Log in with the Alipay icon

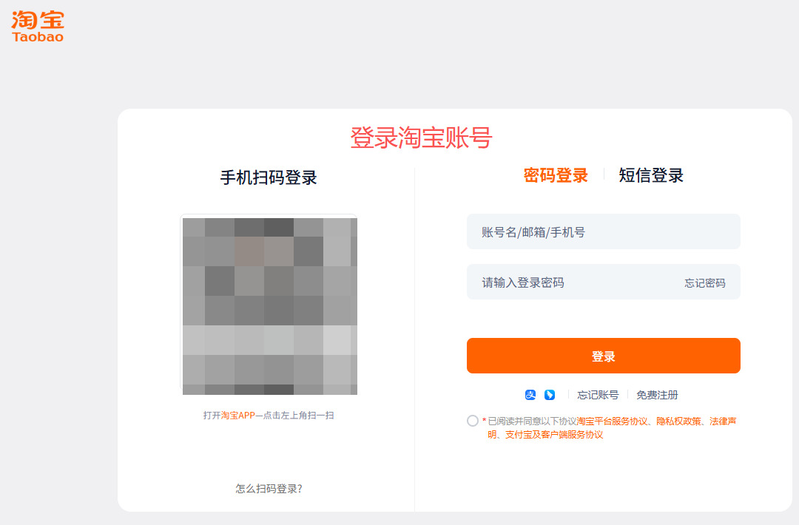tap(530, 395)
